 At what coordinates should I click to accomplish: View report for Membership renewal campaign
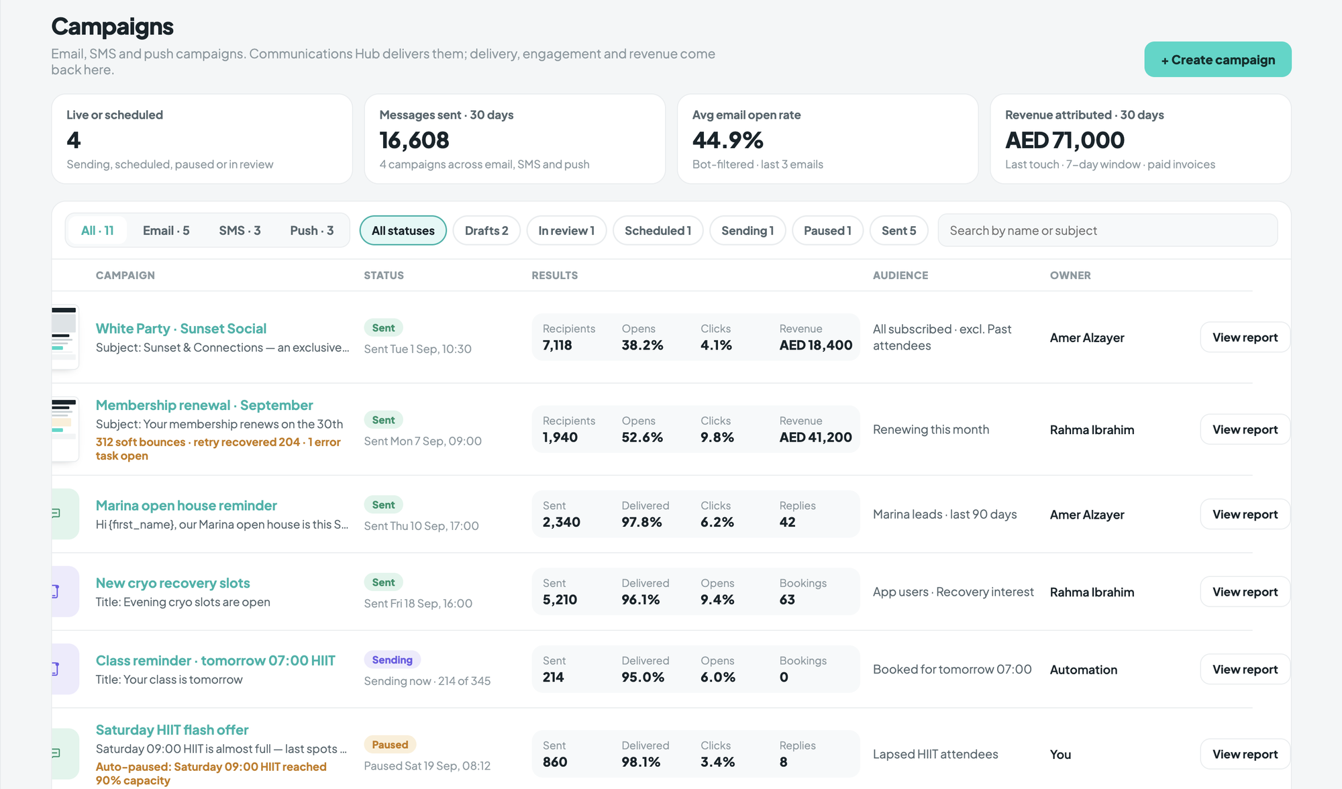pos(1245,429)
